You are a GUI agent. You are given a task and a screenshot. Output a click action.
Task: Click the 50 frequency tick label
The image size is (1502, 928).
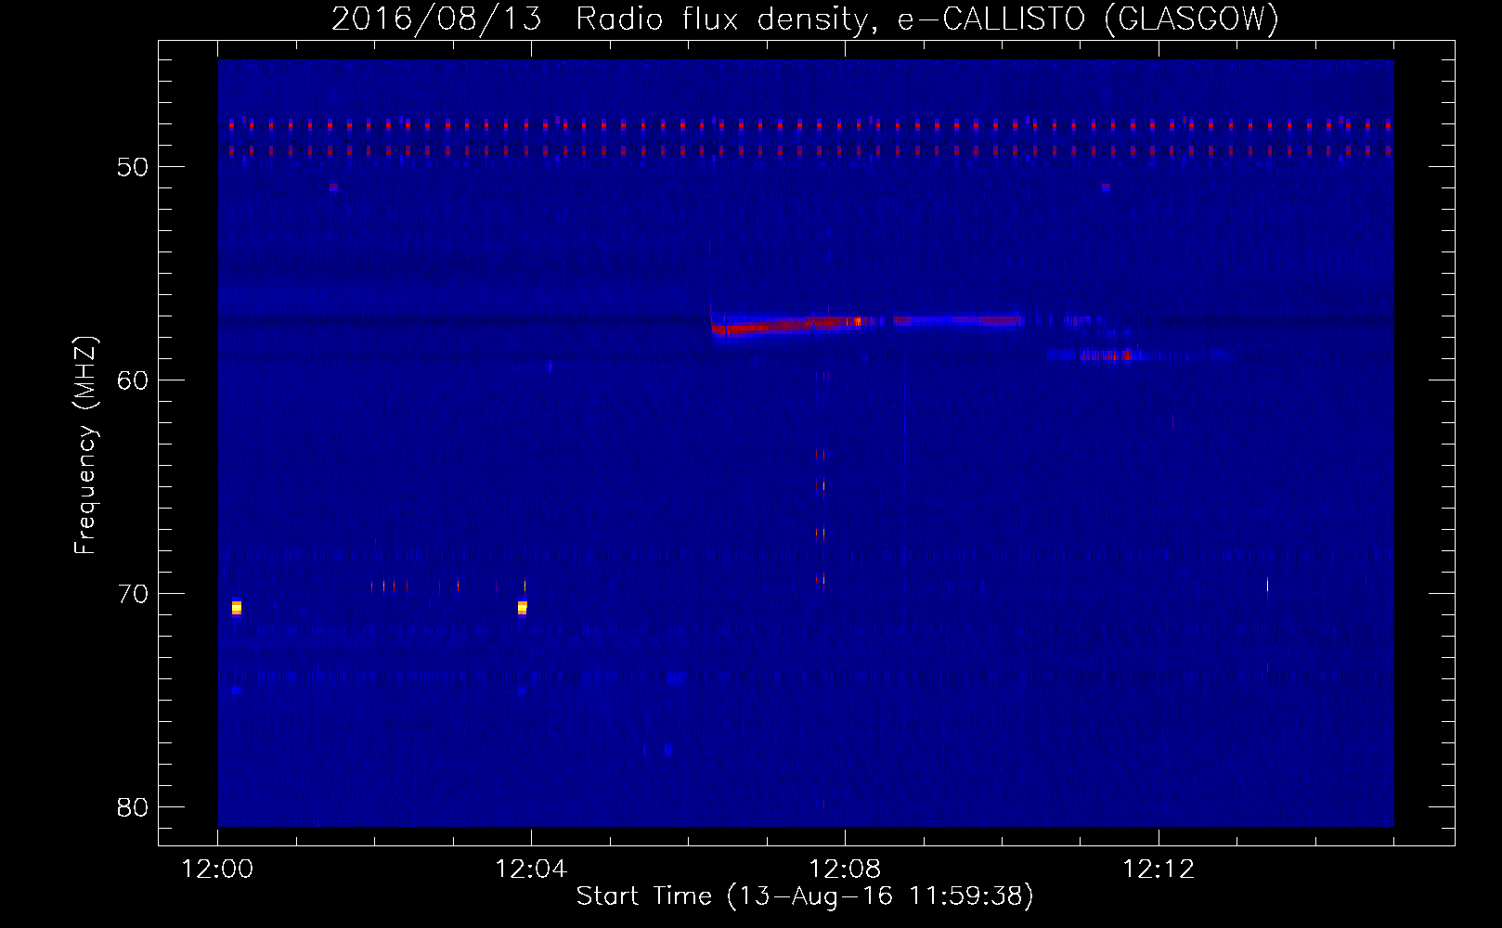(x=133, y=168)
